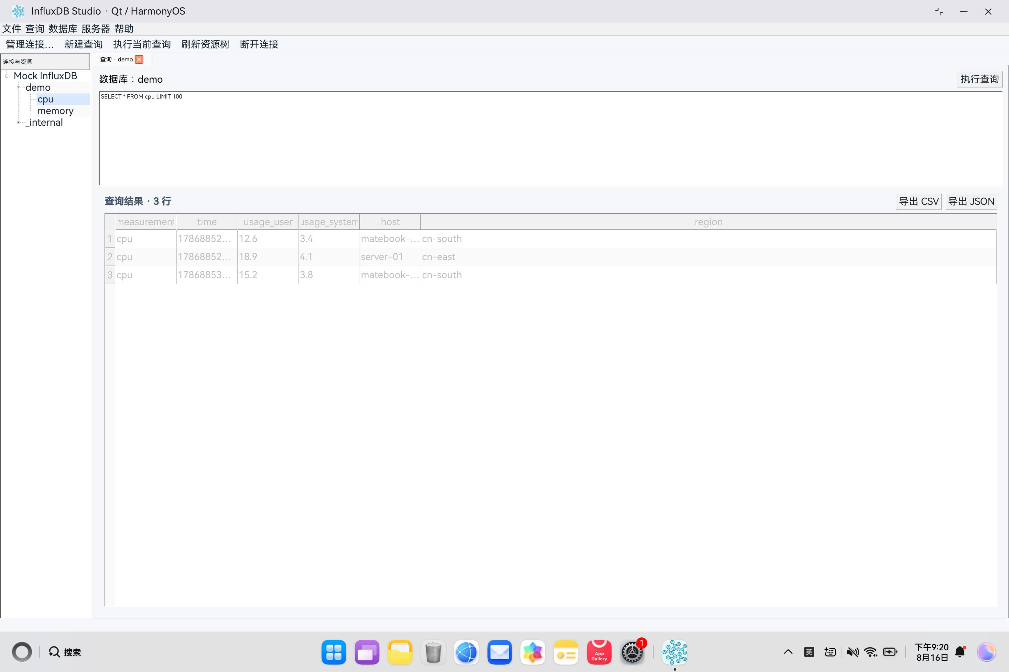Switch the 英 input method indicator
This screenshot has height=672, width=1009.
(x=809, y=652)
